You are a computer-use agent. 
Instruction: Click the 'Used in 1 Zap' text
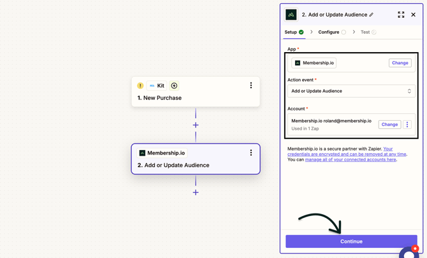coord(305,129)
